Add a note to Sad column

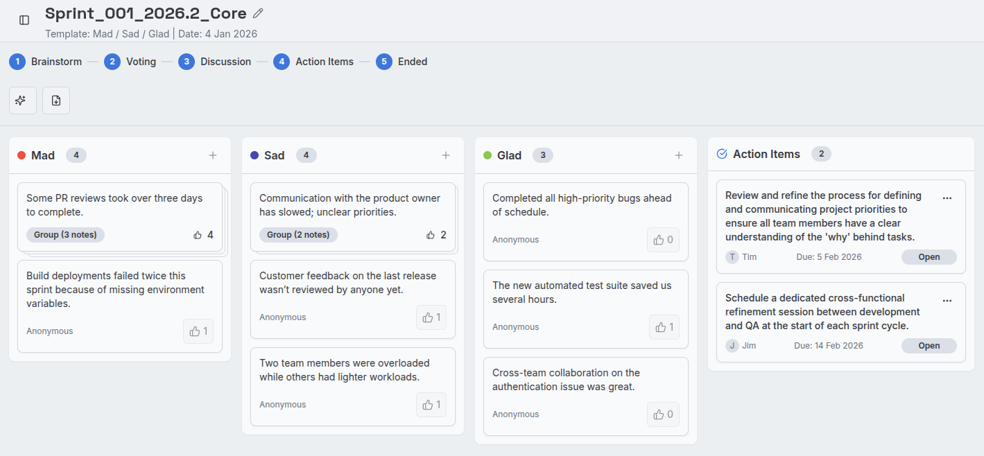tap(446, 155)
